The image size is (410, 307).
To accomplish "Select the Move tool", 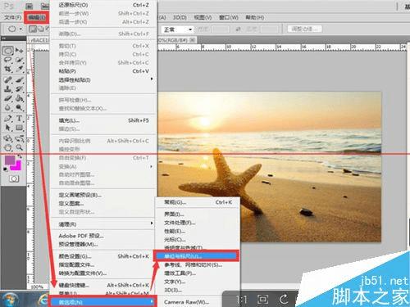I will [19, 51].
